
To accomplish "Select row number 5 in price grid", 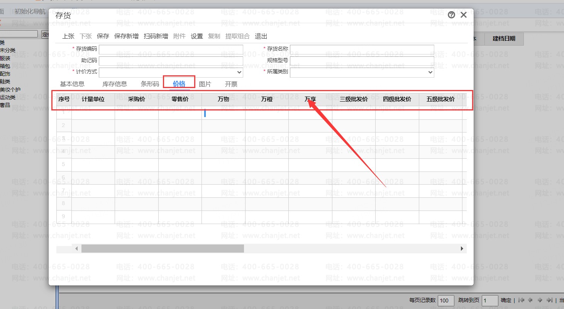I will point(64,165).
